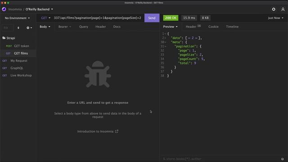The width and height of the screenshot is (288, 162).
Task: Click the external link icon beside Introduction to Insomnia
Action: 117,131
